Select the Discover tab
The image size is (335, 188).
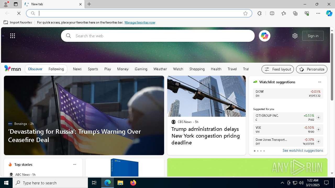[35, 69]
